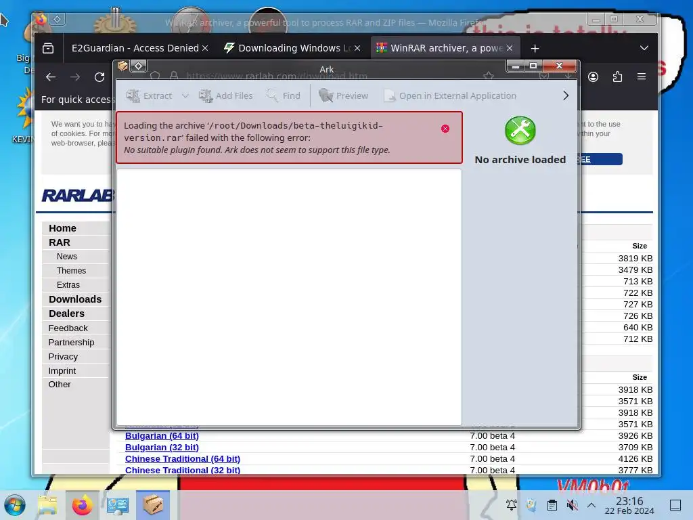Close the E2Guardian tab
The height and width of the screenshot is (520, 693).
[205, 48]
